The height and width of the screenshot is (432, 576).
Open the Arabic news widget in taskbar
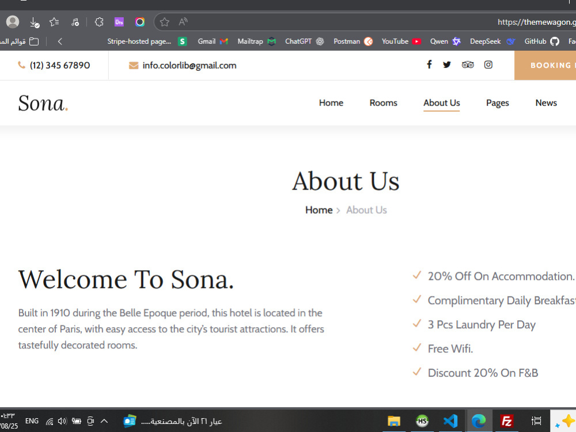click(x=173, y=421)
